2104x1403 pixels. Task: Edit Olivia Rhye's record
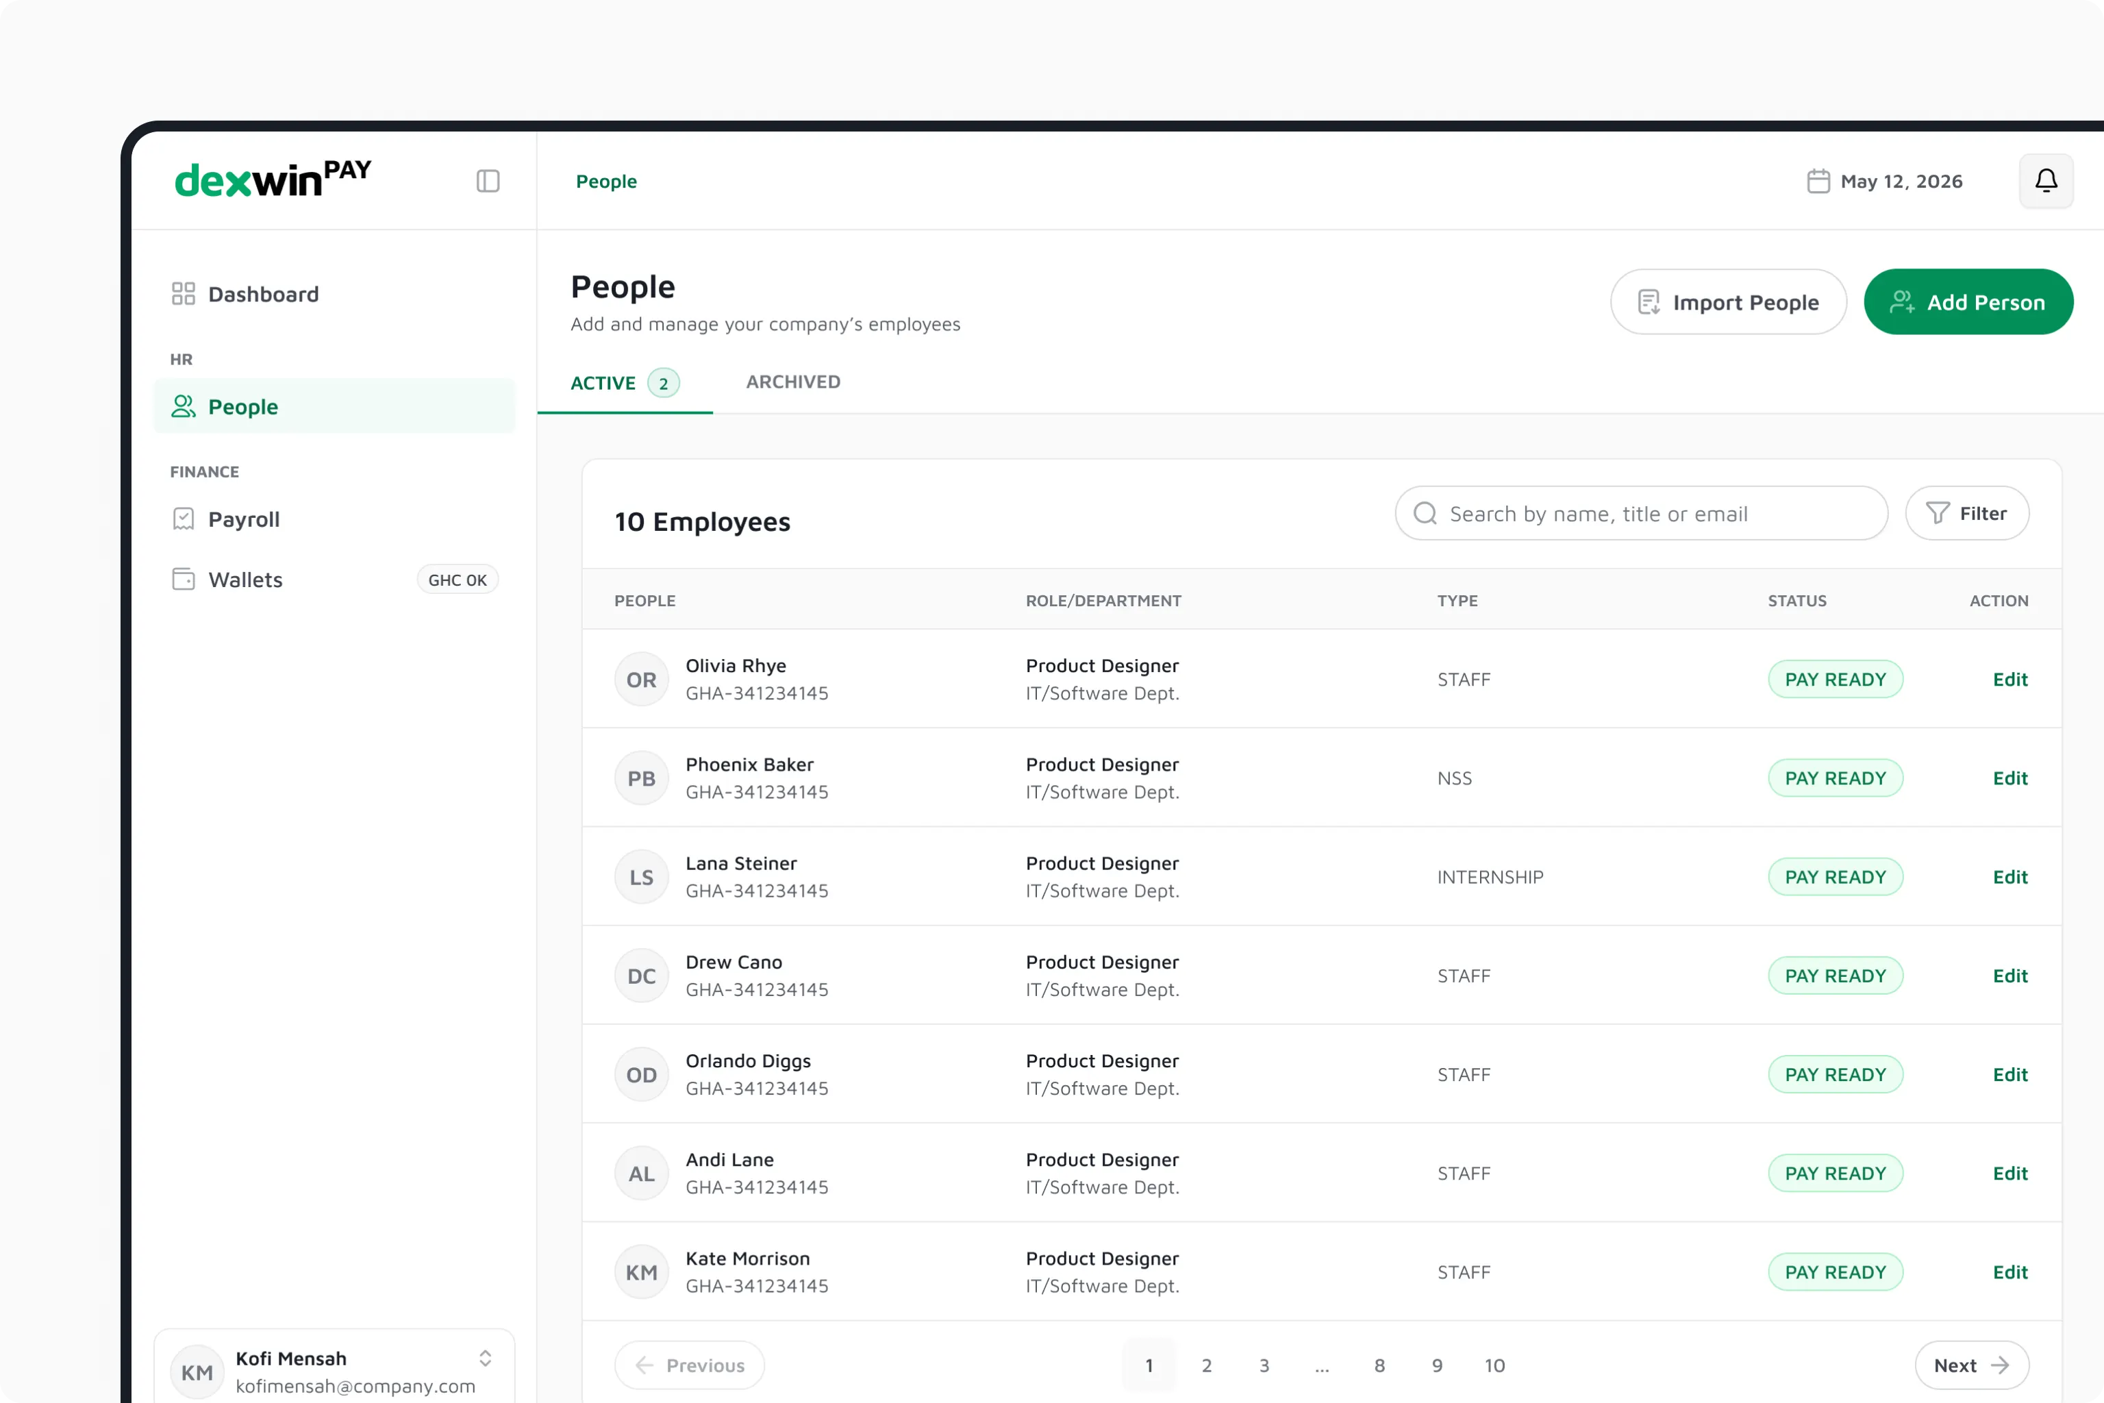[x=2010, y=679]
